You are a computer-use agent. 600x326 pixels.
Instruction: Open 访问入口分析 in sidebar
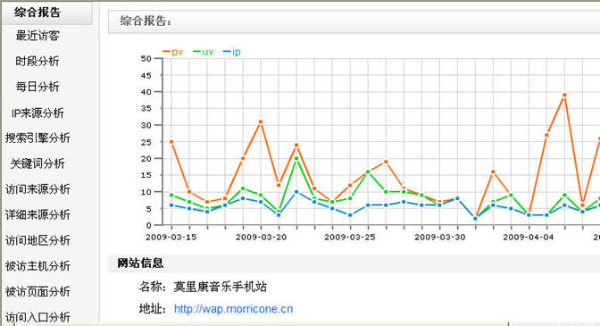pos(37,317)
